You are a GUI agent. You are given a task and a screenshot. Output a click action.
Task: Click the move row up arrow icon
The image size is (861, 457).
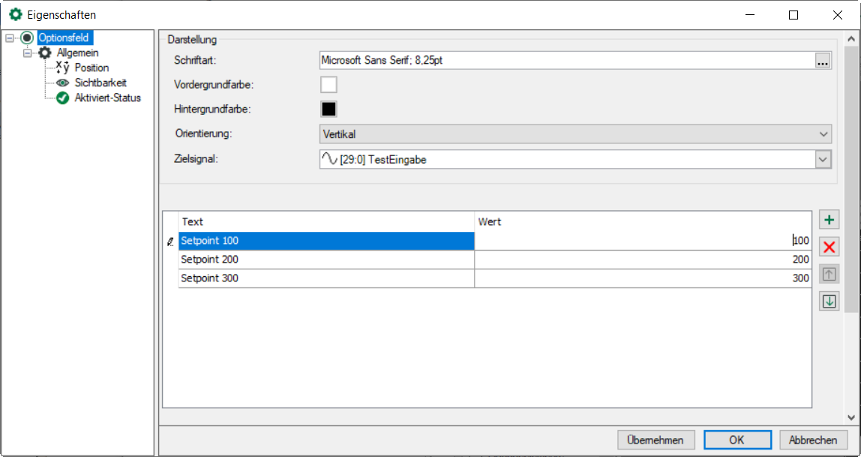(829, 274)
